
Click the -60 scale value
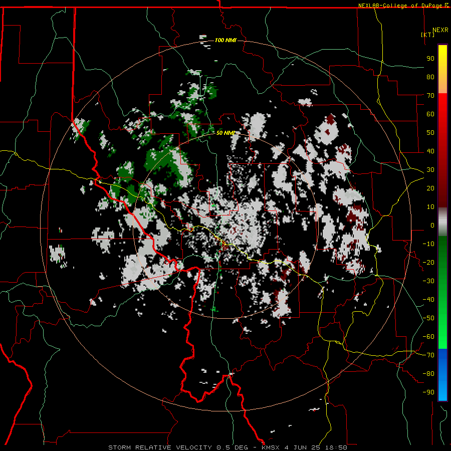tap(428, 337)
